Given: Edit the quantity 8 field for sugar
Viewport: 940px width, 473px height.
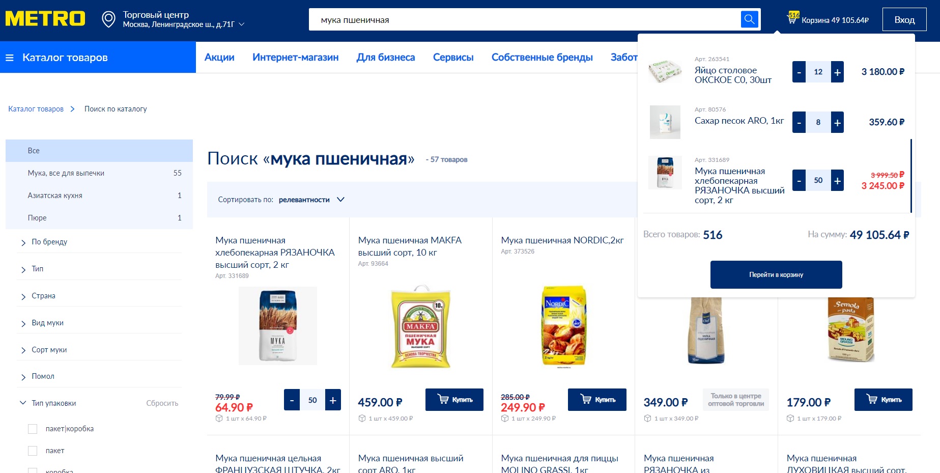Looking at the screenshot, I should pos(818,122).
